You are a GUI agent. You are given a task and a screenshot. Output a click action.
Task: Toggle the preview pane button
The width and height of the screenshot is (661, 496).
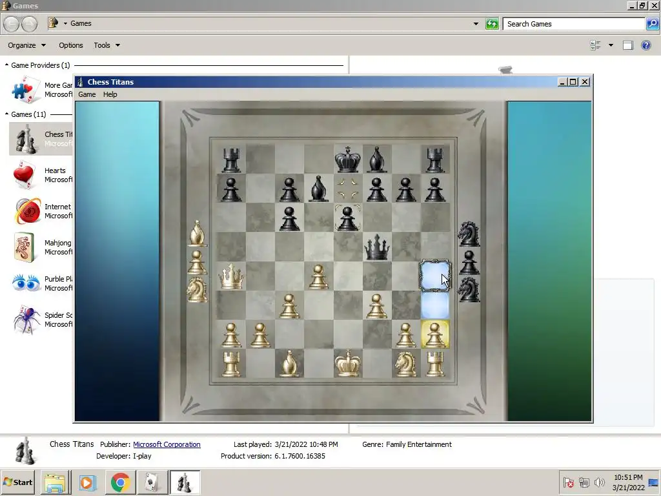pyautogui.click(x=627, y=45)
